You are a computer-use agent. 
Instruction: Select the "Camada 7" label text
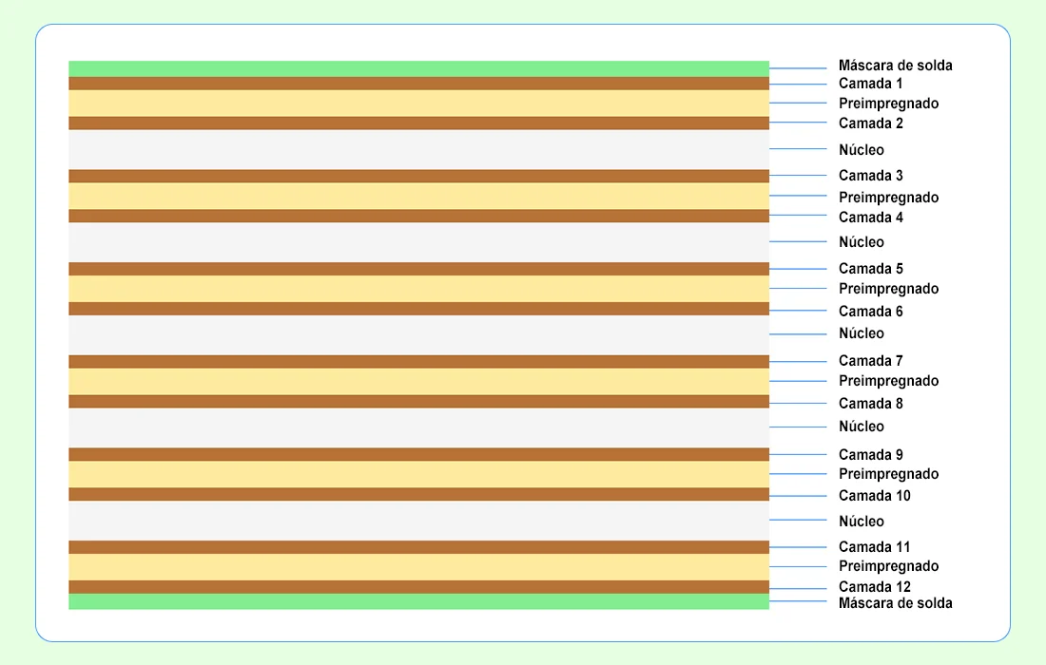tap(870, 361)
